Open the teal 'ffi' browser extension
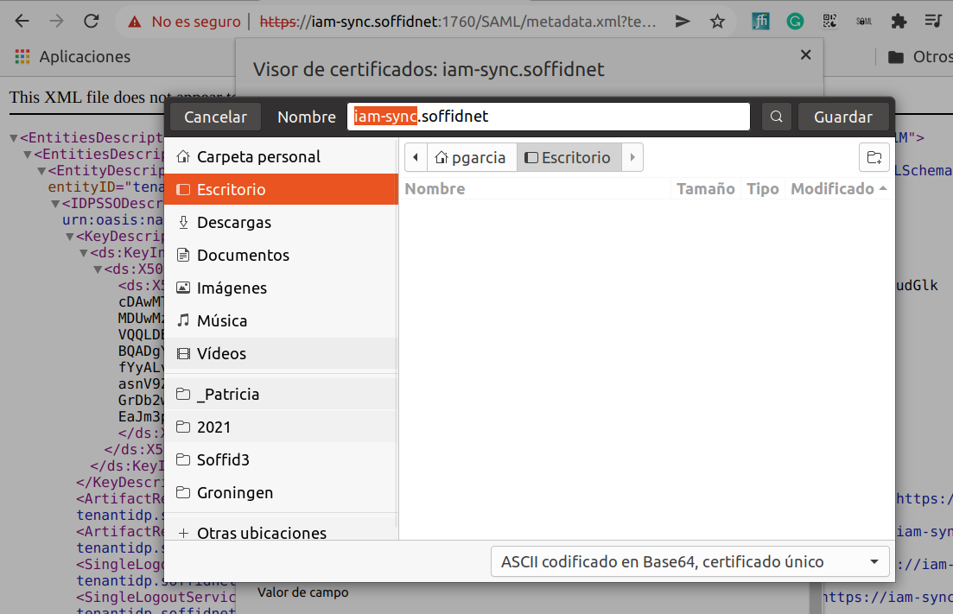 point(760,22)
